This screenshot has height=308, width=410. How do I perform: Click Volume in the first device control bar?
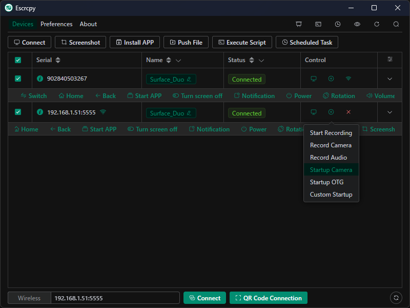click(381, 96)
